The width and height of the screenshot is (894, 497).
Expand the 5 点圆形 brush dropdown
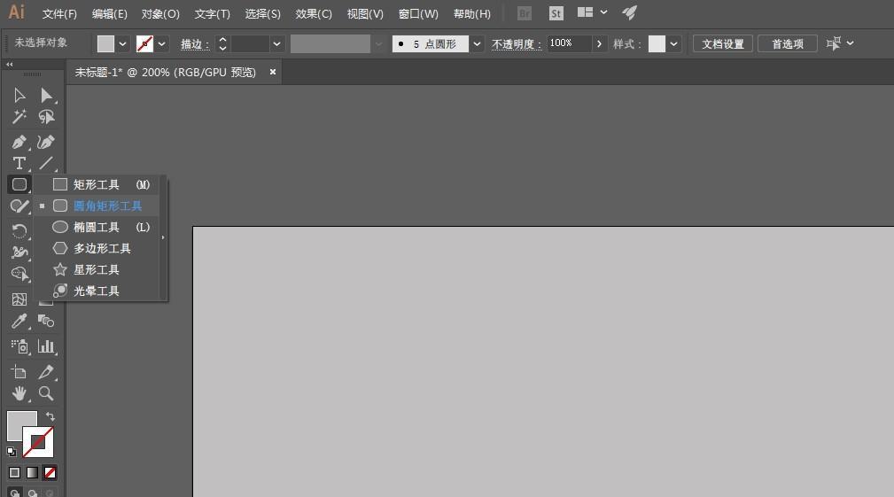(x=478, y=43)
